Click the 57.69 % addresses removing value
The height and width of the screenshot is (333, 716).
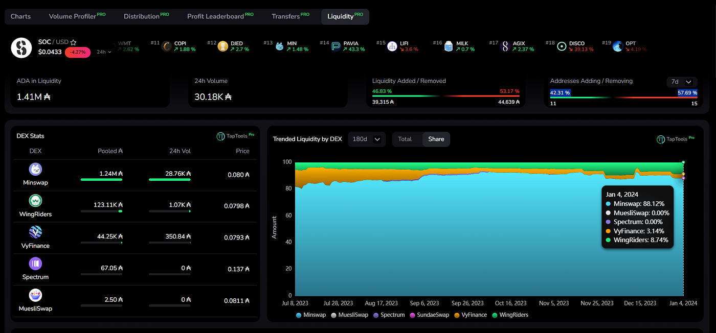coord(687,92)
